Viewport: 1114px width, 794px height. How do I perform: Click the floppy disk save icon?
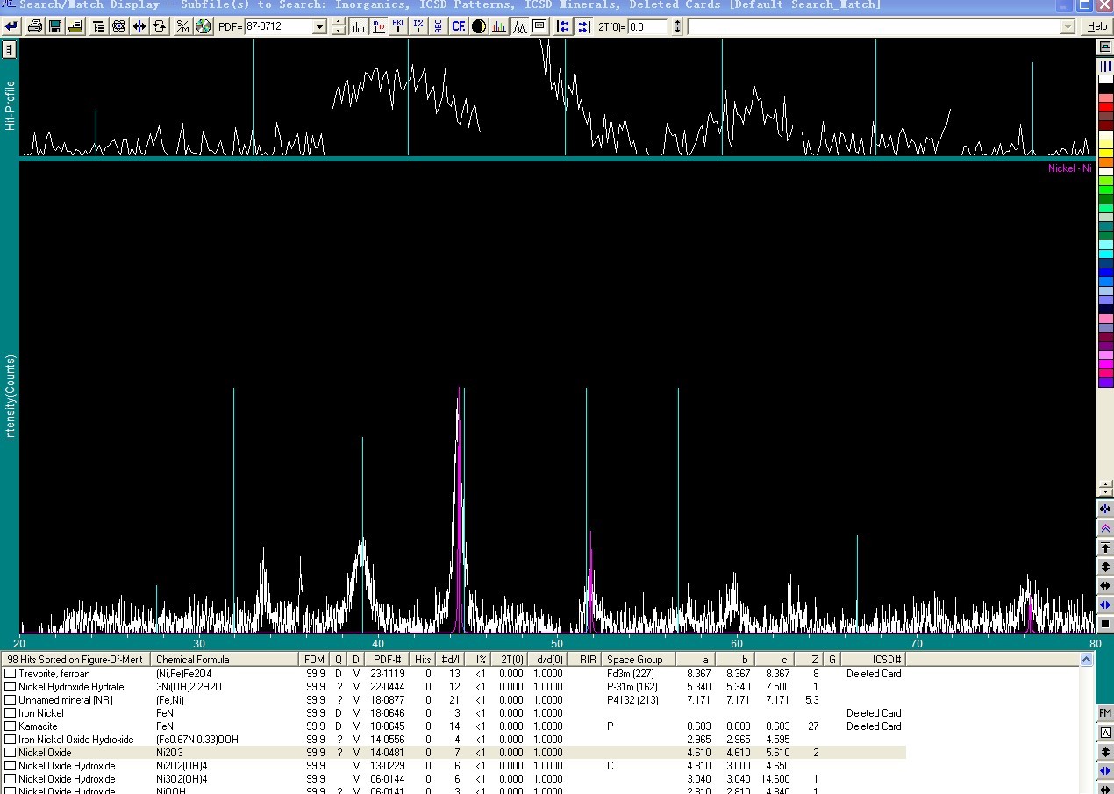coord(55,26)
